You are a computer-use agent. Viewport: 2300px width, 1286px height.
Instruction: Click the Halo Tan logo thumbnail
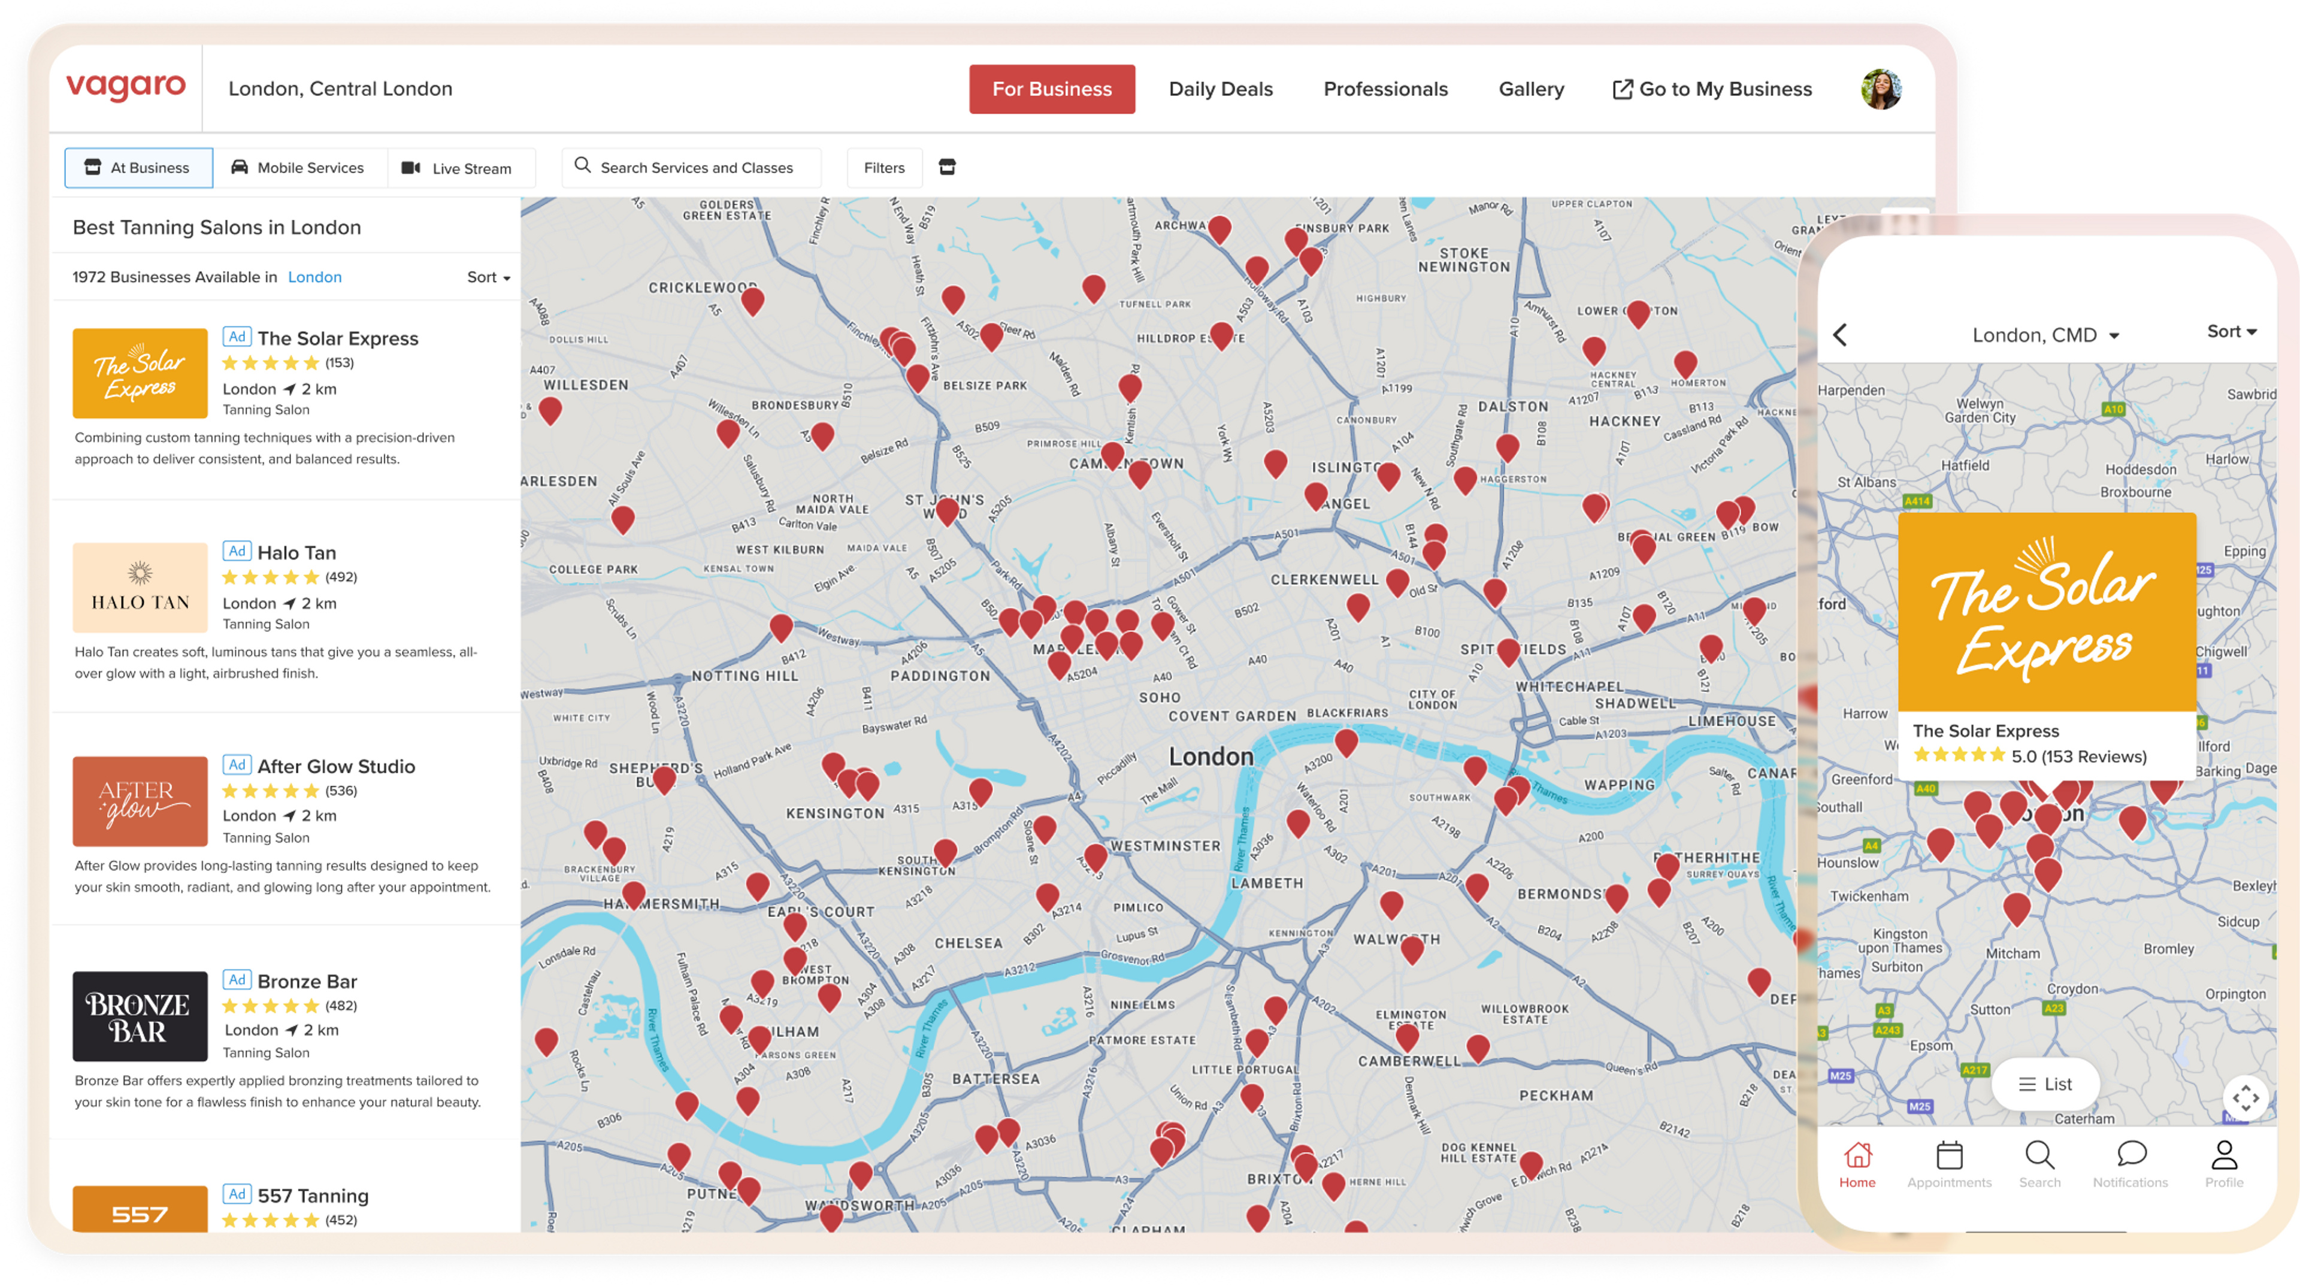[140, 588]
